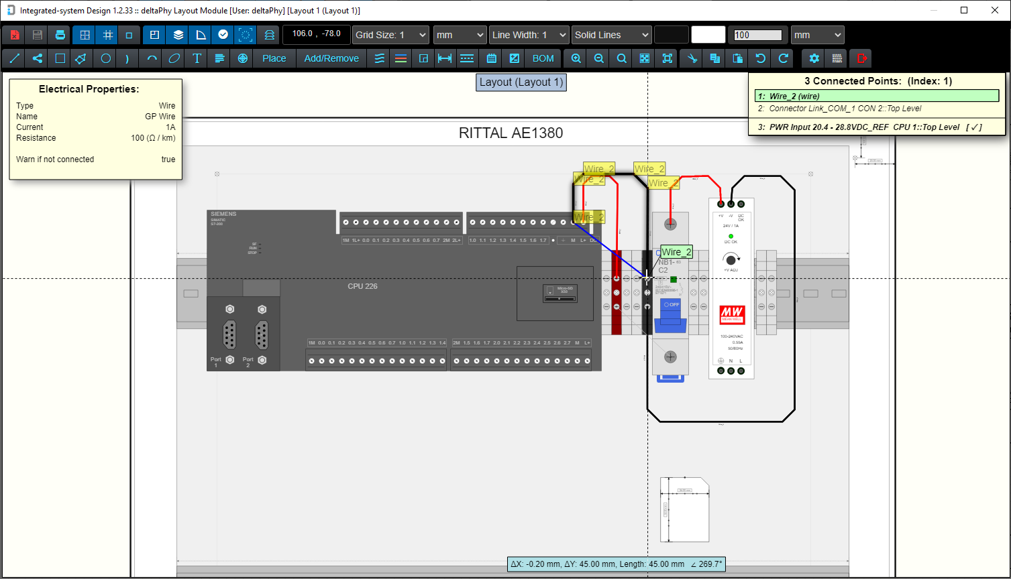Screen dimensions: 1011x579
Task: Click the Undo icon
Action: pos(759,58)
